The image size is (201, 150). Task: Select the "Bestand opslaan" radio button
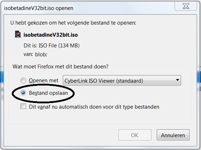pos(23,93)
